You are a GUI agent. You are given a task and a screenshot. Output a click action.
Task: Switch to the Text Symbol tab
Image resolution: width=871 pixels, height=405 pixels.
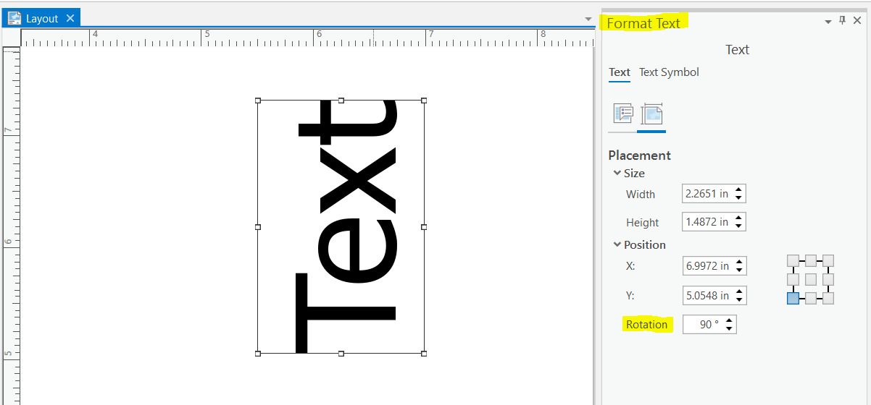point(669,72)
